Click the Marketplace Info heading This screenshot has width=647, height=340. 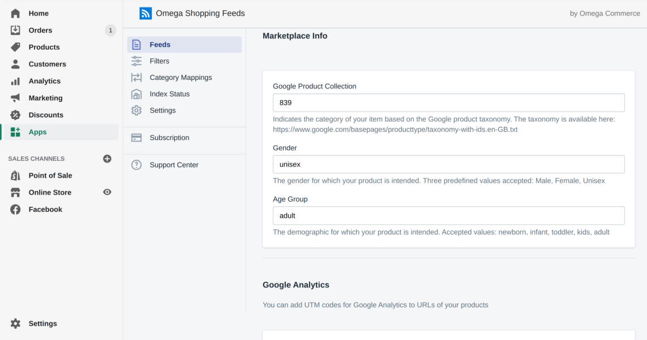294,36
